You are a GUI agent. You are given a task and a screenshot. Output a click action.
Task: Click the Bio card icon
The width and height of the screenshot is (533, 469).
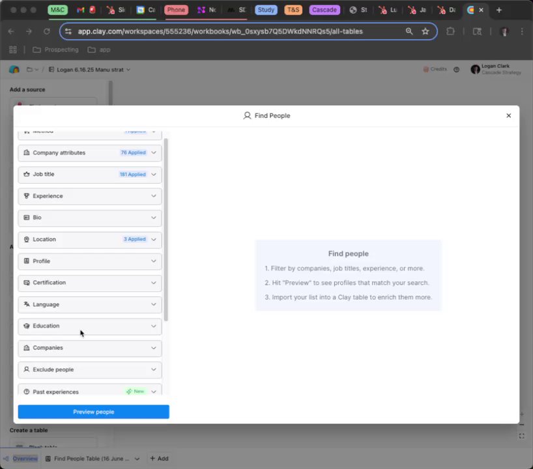27,218
